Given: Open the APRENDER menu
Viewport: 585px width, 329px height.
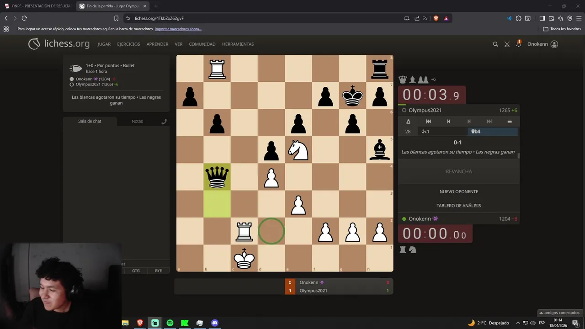Looking at the screenshot, I should point(157,44).
